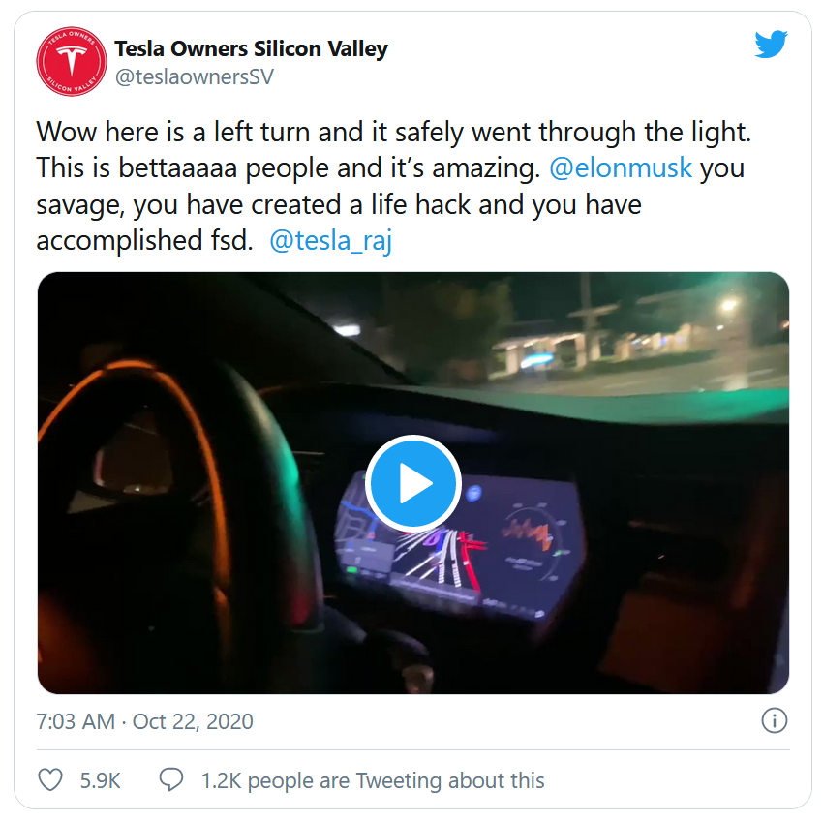Open the Tesla Owners Silicon Valley avatar
Screen dimensions: 823x822
click(x=72, y=61)
